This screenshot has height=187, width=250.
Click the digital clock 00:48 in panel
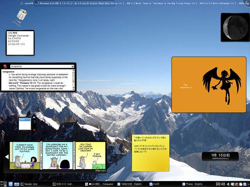click(x=220, y=184)
